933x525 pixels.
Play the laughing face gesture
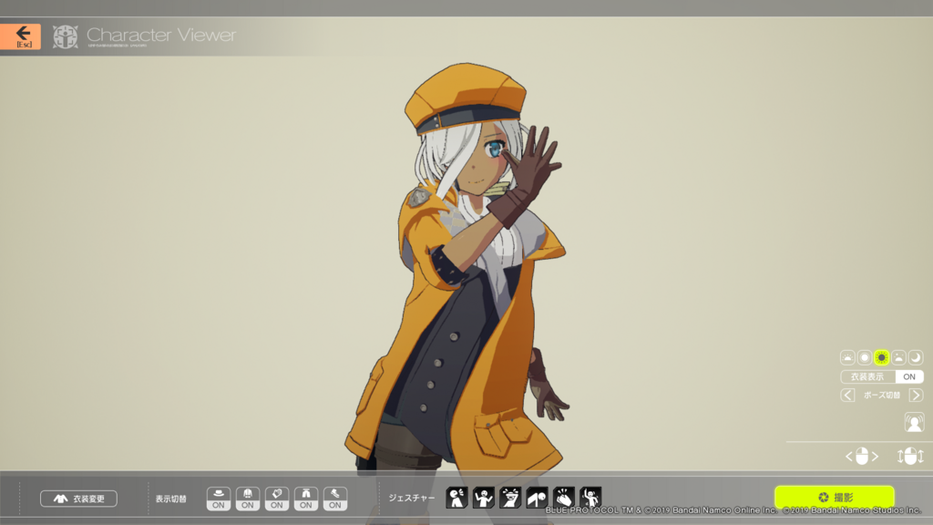pos(510,498)
